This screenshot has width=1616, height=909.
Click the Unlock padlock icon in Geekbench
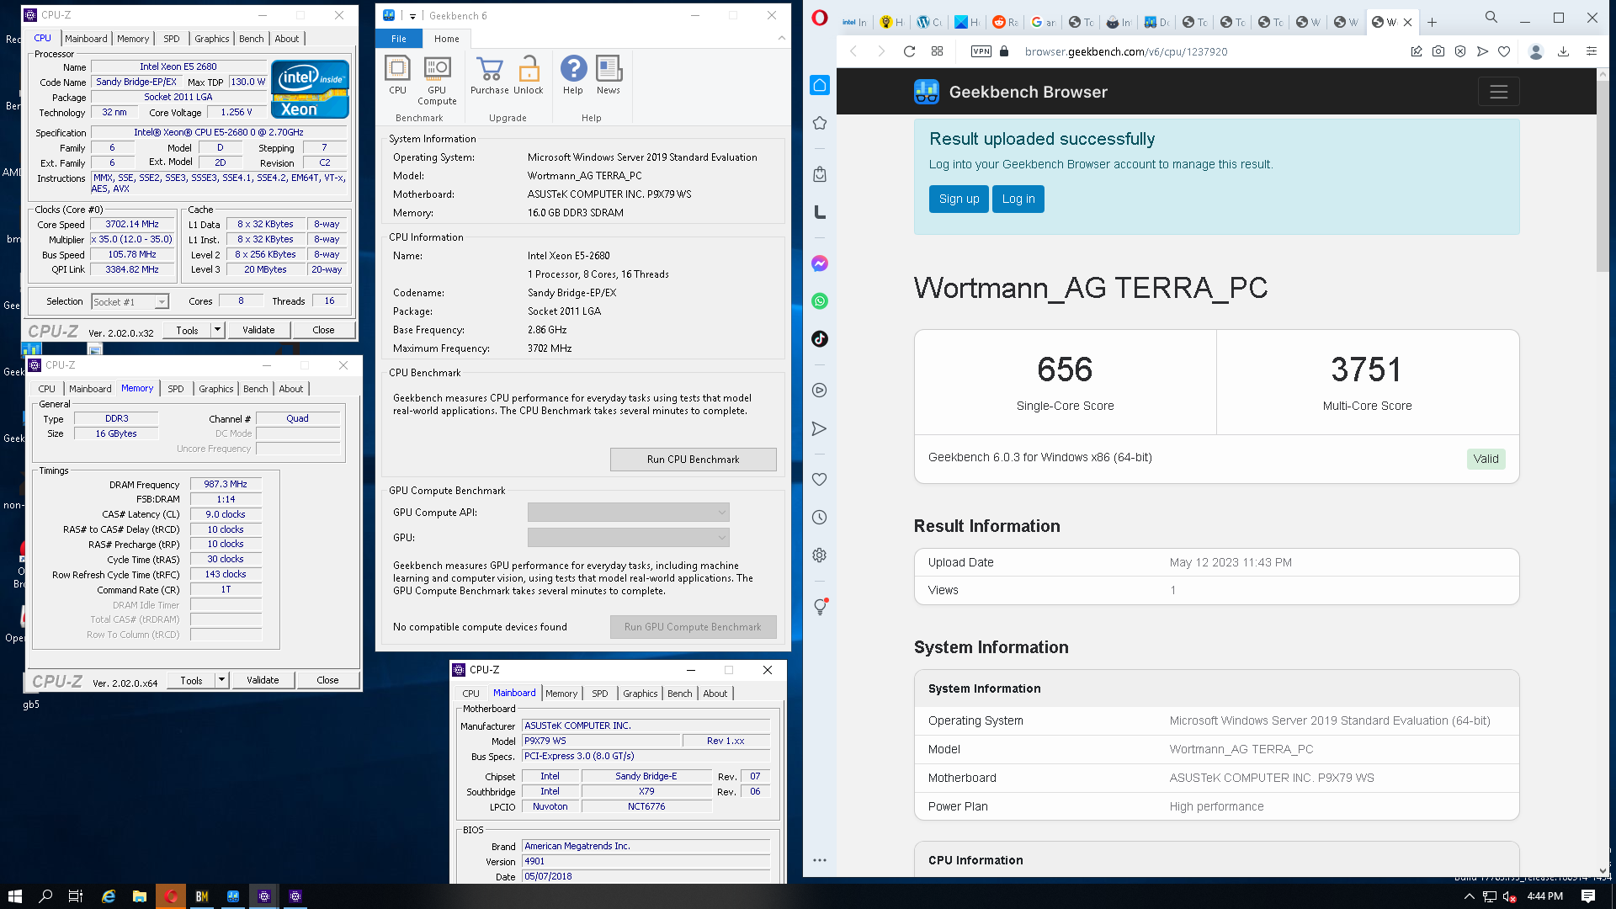tap(529, 74)
